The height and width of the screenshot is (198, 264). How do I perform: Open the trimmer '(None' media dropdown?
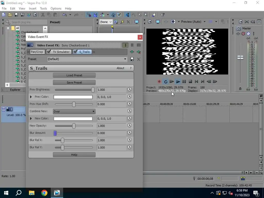click(106, 22)
